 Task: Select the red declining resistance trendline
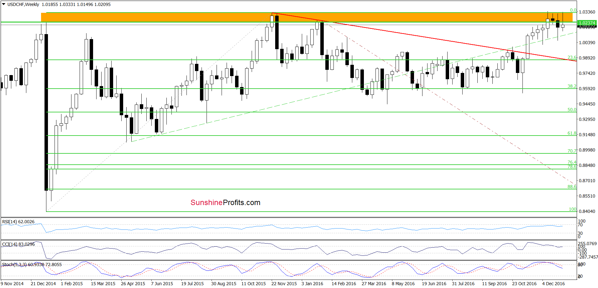424,37
